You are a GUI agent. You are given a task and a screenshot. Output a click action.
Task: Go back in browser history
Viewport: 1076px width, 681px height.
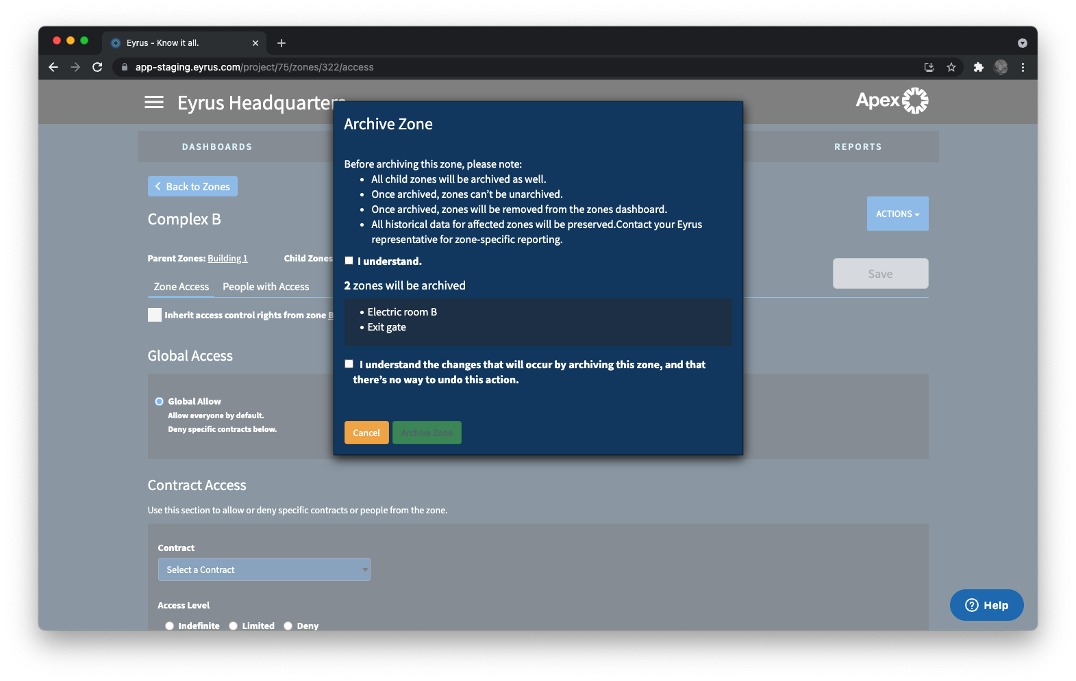[x=53, y=67]
